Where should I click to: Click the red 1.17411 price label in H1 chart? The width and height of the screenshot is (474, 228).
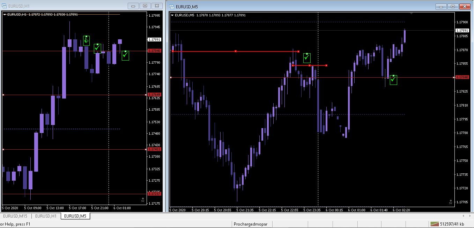pos(155,149)
